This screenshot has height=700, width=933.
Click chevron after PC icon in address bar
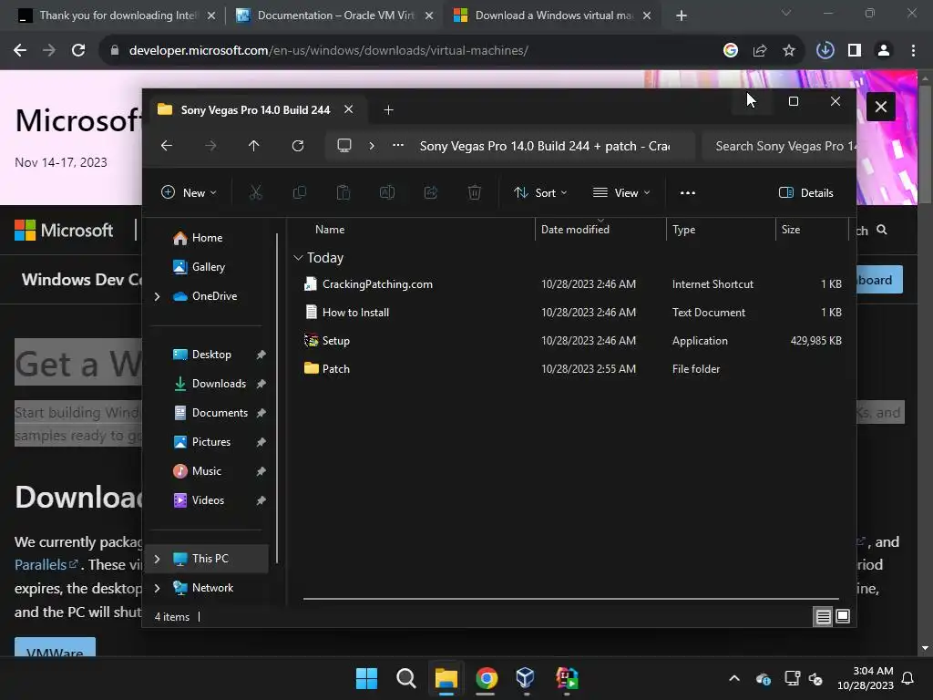(372, 146)
